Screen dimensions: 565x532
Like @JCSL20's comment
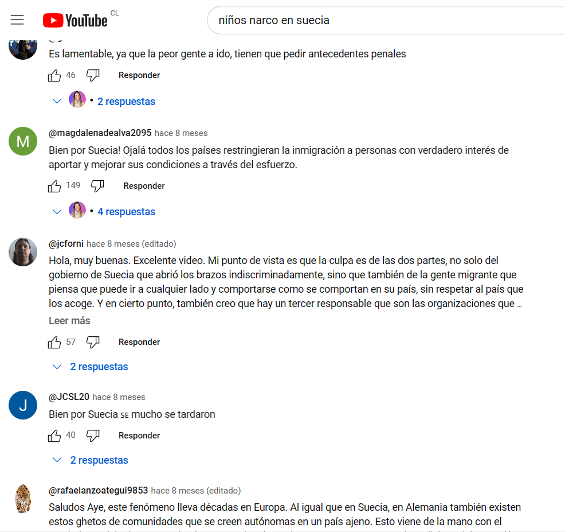(54, 436)
